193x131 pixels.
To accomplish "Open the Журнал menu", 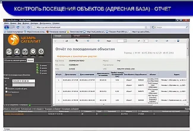I will click(26, 23).
